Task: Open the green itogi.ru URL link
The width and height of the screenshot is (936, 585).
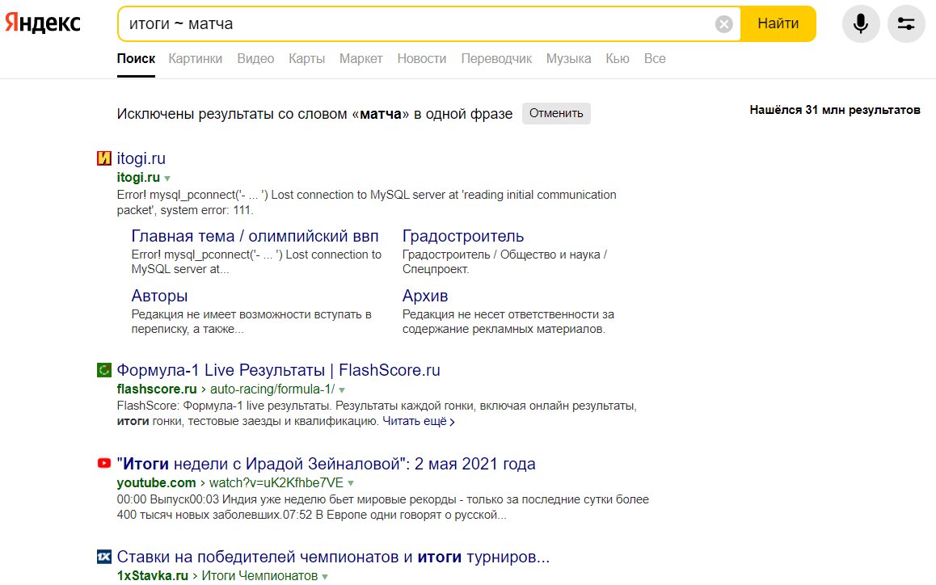Action: coord(138,177)
